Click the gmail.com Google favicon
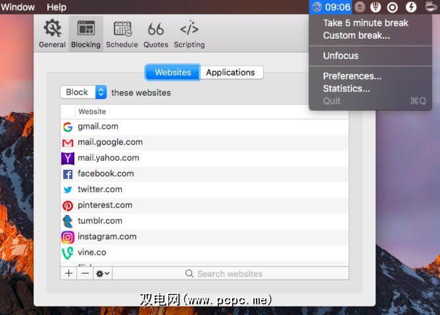Screen dimensions: 440x315 [68, 127]
